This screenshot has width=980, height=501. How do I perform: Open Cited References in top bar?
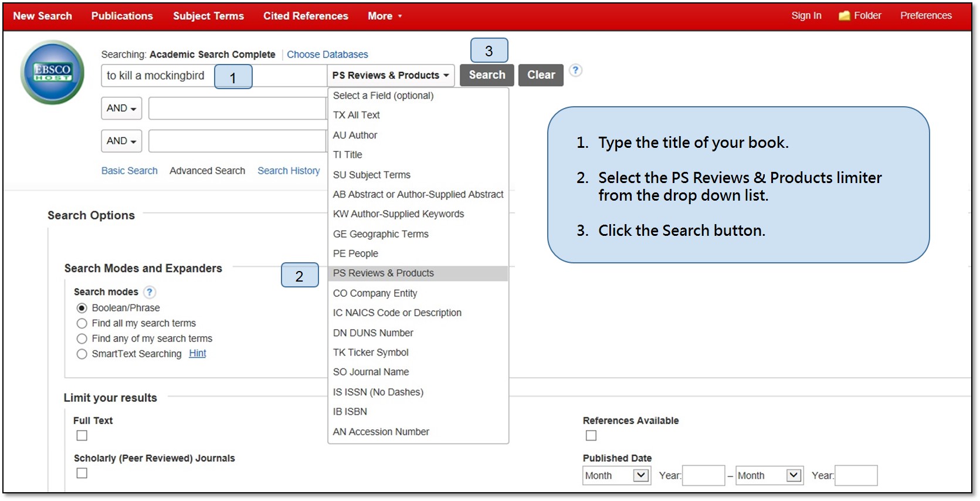click(x=306, y=16)
